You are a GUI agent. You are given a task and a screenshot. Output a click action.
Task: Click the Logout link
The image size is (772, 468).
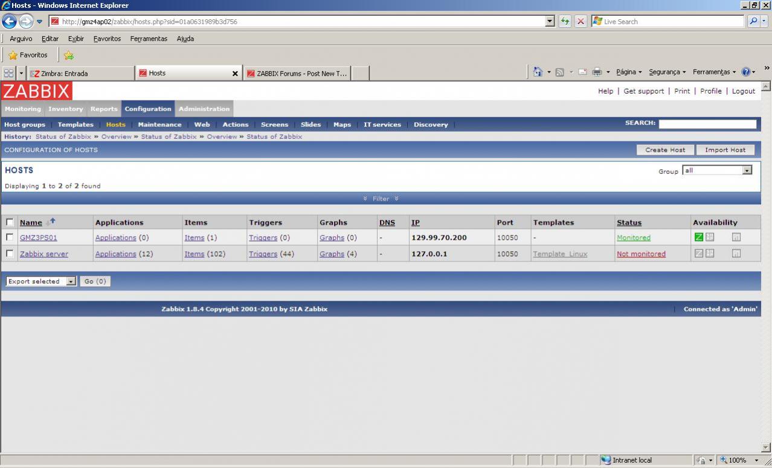744,91
